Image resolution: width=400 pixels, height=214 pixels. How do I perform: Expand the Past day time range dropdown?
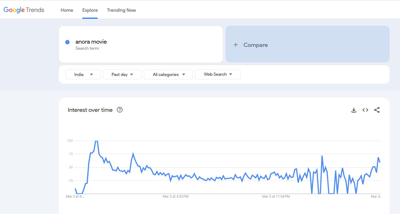122,74
